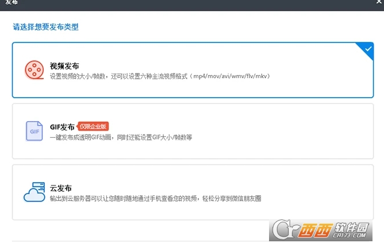Click the cloud server icon
This screenshot has height=247, width=384.
coord(34,192)
